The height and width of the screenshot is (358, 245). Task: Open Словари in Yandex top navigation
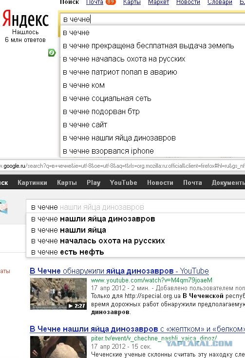220,2
